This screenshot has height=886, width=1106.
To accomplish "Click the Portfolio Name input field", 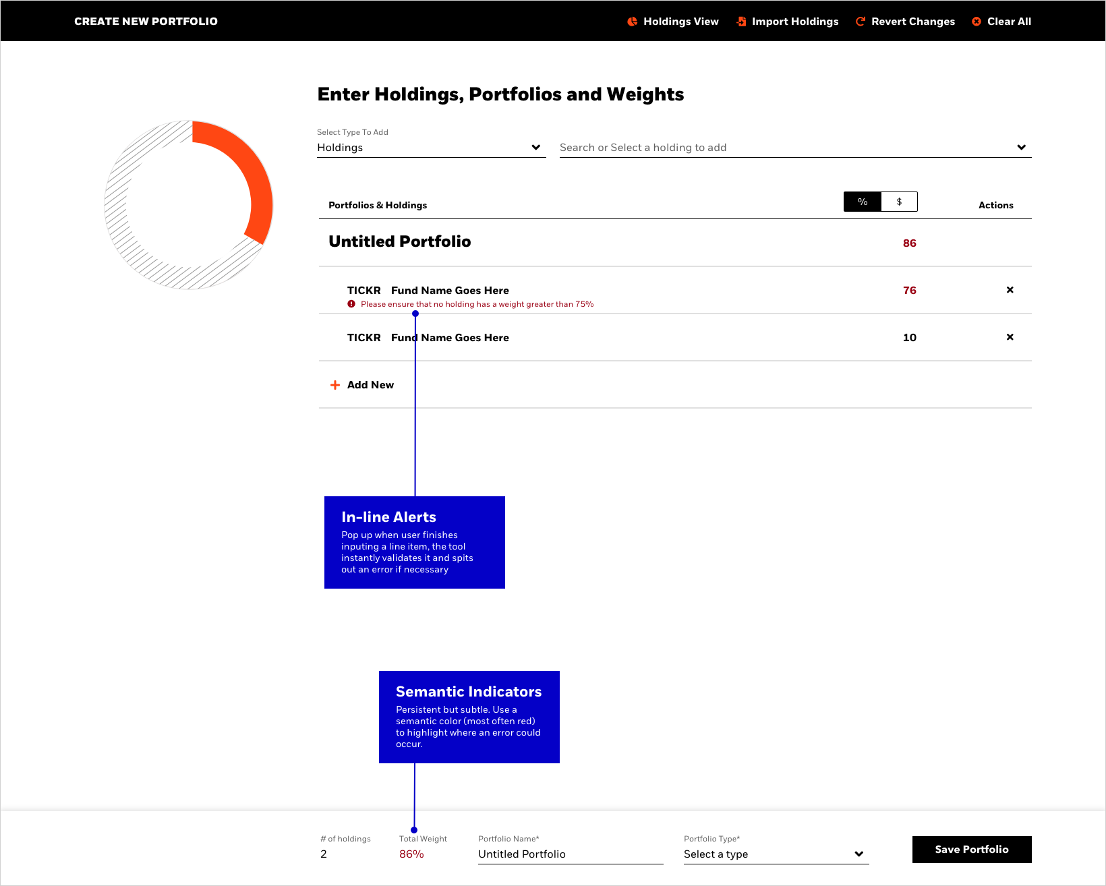I will click(571, 854).
